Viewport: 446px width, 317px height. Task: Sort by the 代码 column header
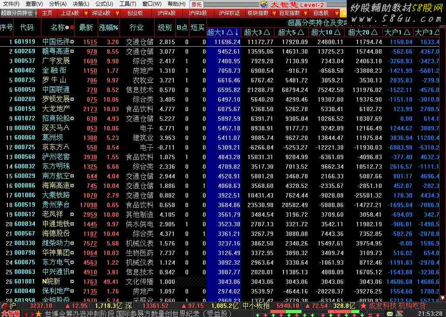click(x=27, y=27)
